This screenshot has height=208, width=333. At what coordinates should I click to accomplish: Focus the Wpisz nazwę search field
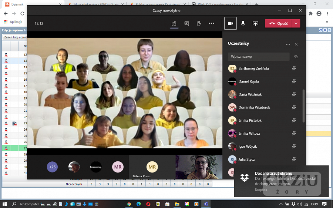259,57
